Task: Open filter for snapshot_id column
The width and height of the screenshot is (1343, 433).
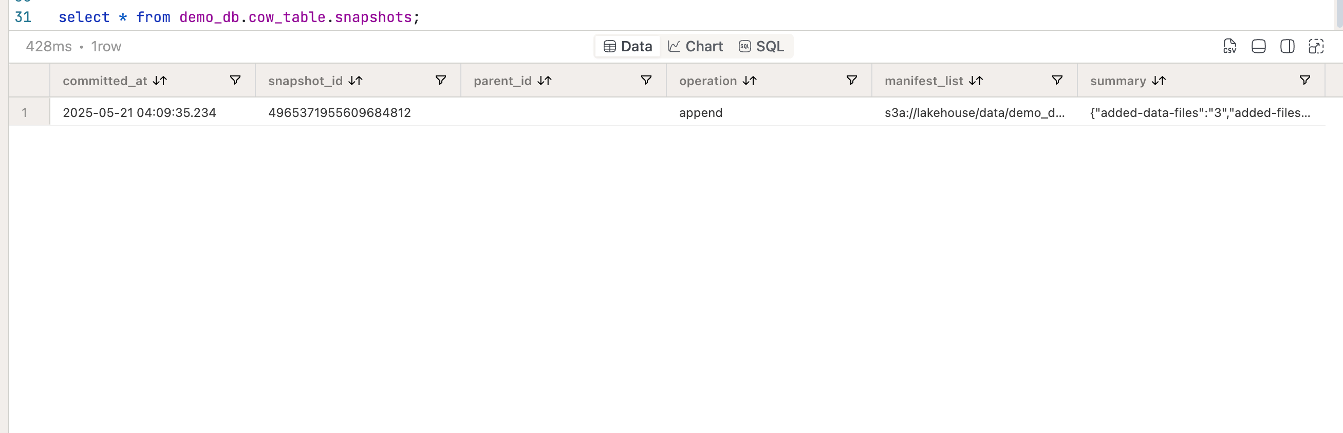Action: (440, 80)
